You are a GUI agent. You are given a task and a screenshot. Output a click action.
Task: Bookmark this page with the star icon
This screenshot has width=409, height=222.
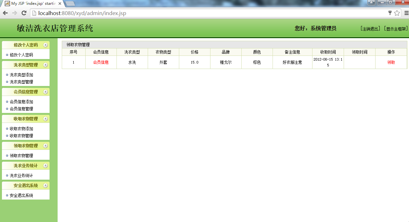[397, 13]
